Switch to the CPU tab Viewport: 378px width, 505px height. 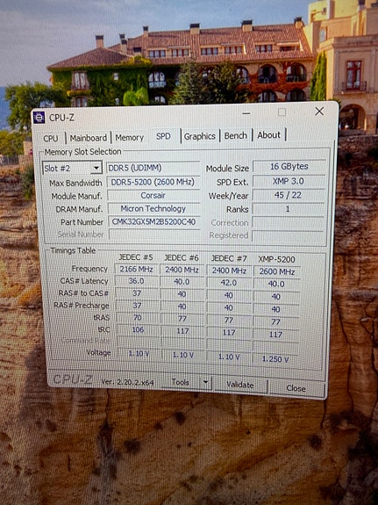[51, 138]
